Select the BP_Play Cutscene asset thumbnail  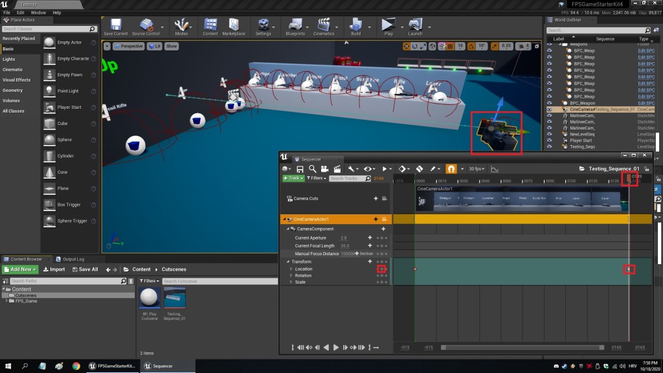pos(150,299)
